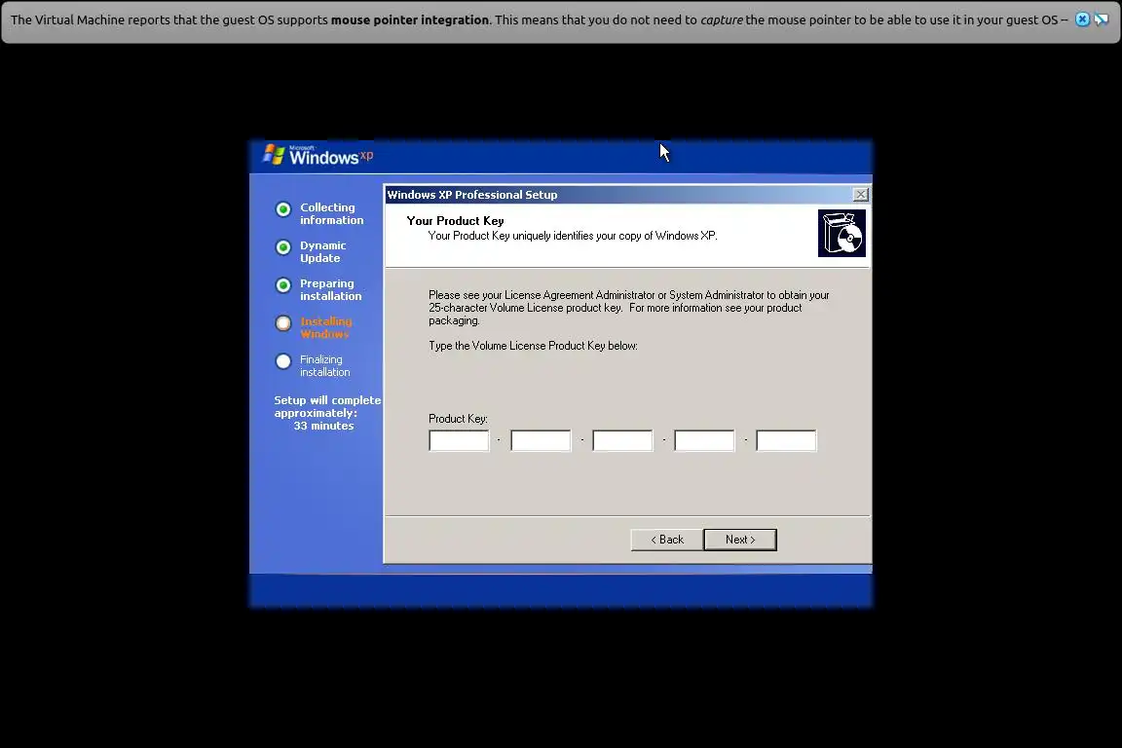Click the don't-show-again icon on notification bar

point(1102,19)
